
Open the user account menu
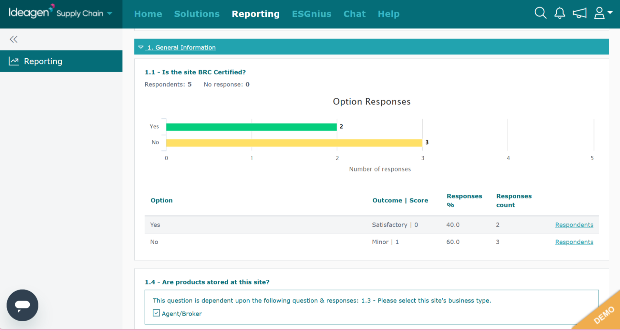[x=603, y=13]
